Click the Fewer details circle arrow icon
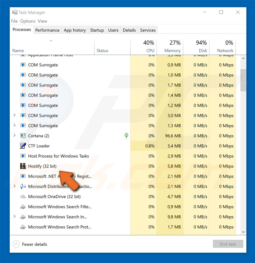 [x=16, y=244]
